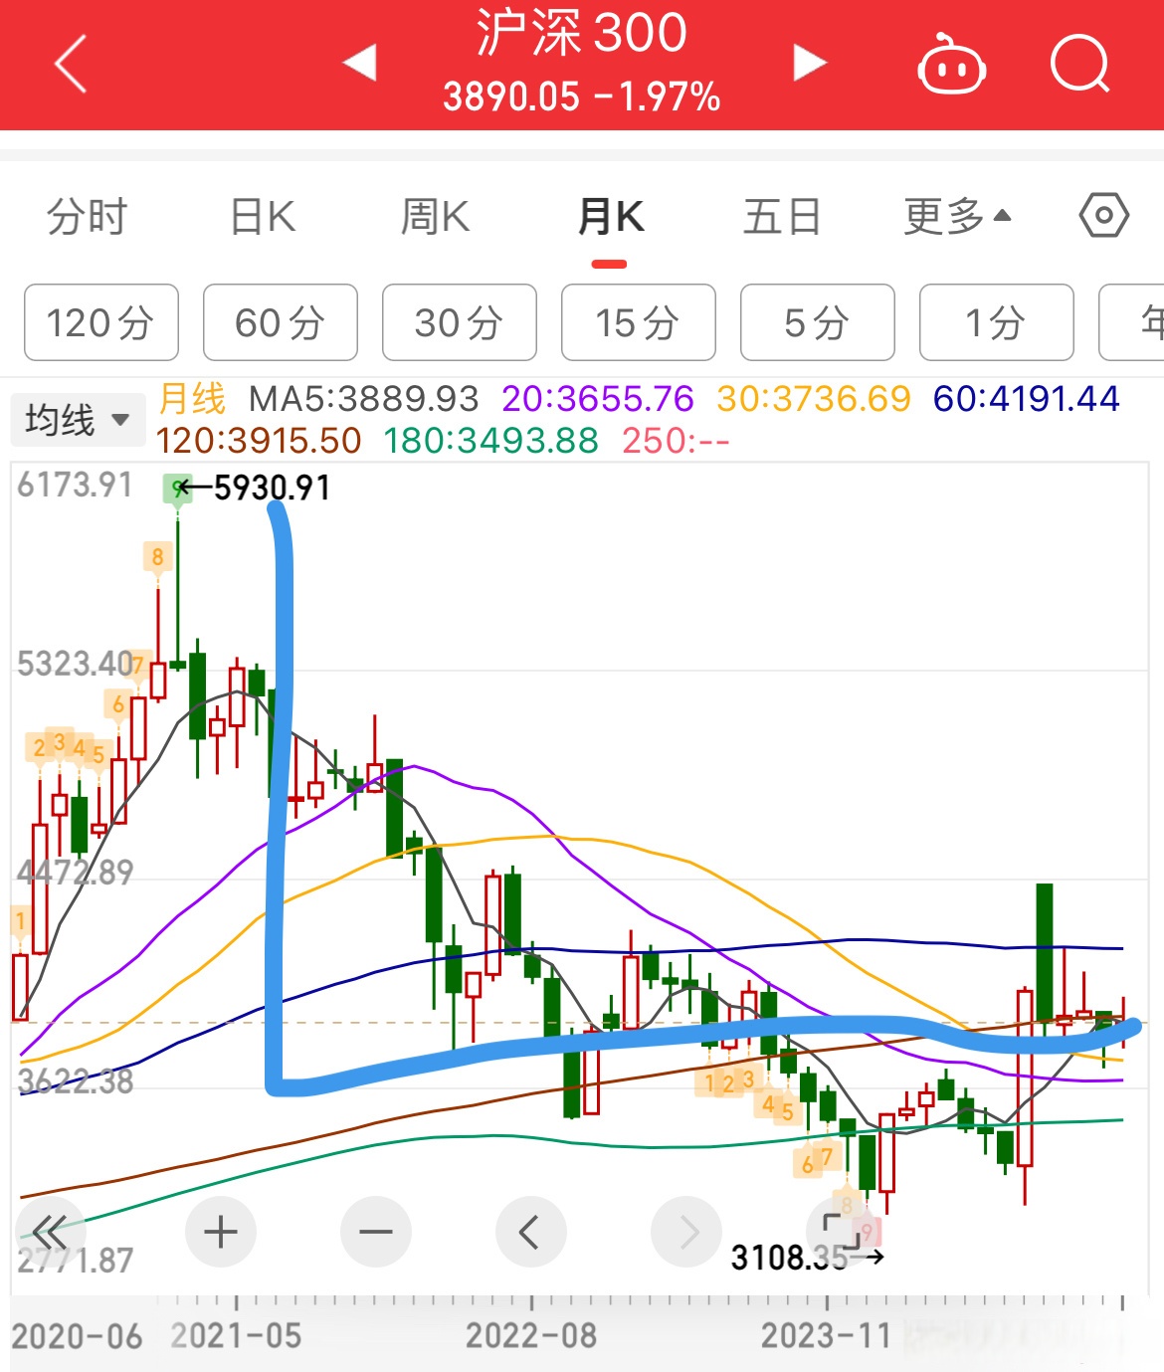This screenshot has height=1372, width=1164.
Task: Tap the 2021-05 date axis label
Action: click(236, 1335)
